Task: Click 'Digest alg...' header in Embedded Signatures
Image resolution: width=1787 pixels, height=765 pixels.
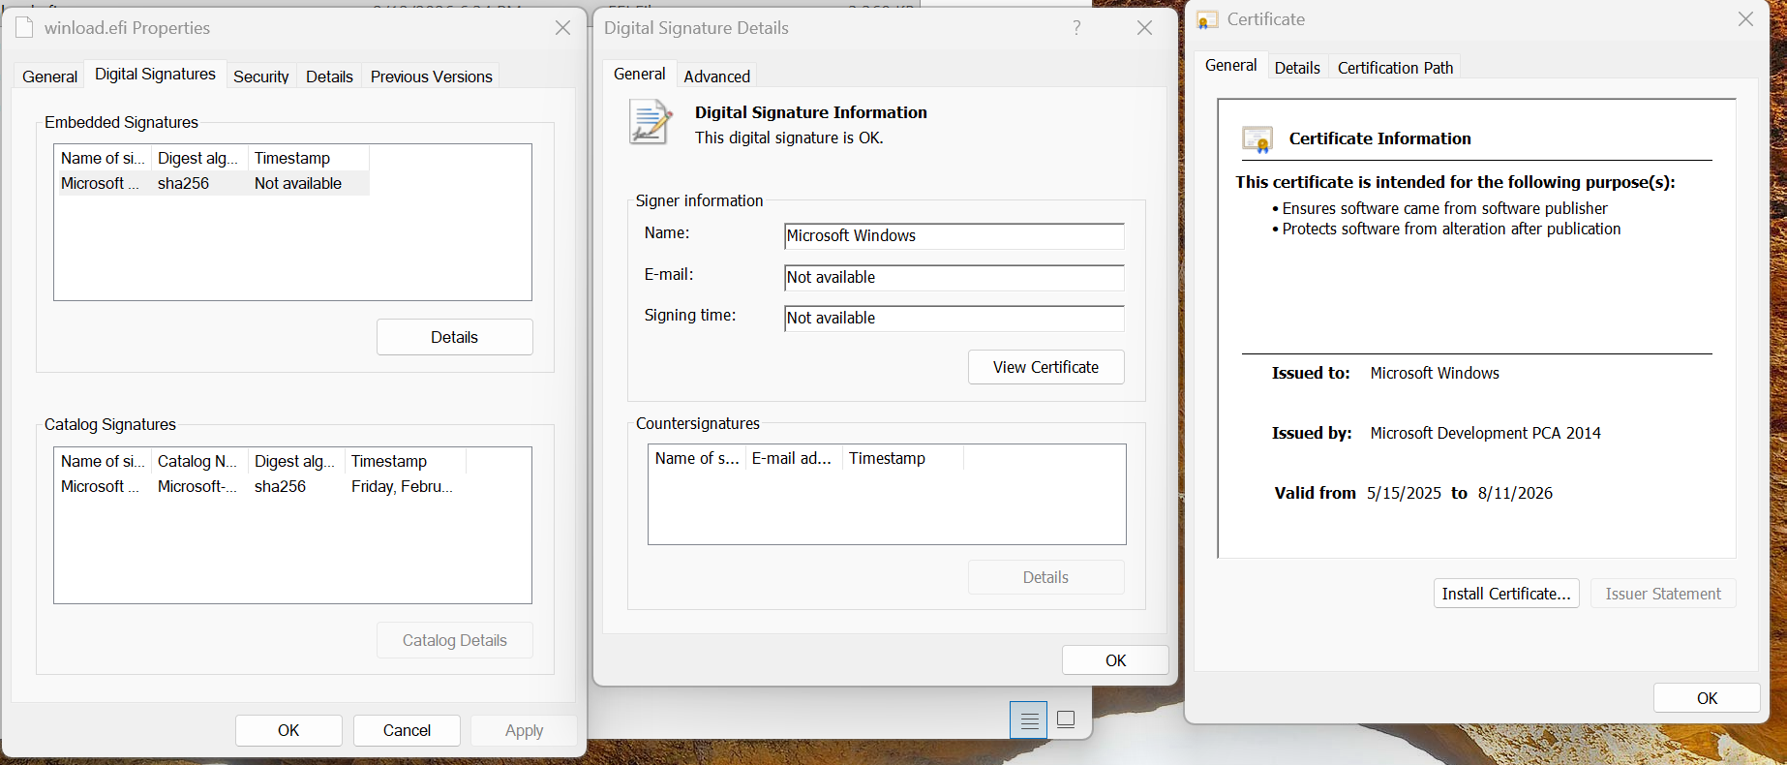Action: coord(199,158)
